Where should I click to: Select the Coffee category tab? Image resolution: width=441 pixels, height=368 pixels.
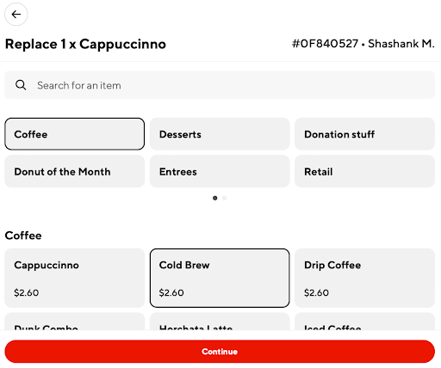pos(74,134)
